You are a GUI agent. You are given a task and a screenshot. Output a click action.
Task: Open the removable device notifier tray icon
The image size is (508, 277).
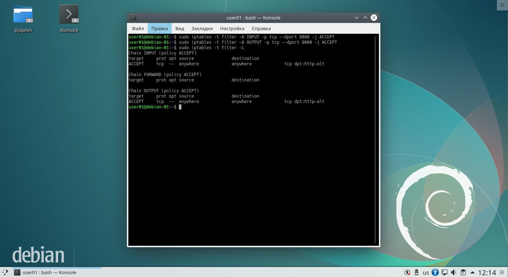(417, 272)
